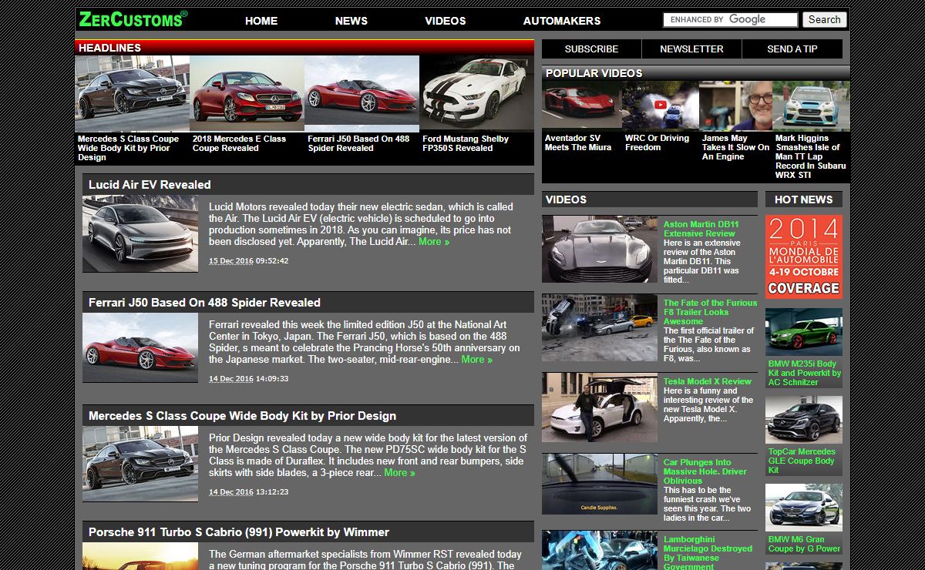Click 'BMW M235i Body Kit and Powerkit' link
This screenshot has height=570, width=925.
coord(805,373)
